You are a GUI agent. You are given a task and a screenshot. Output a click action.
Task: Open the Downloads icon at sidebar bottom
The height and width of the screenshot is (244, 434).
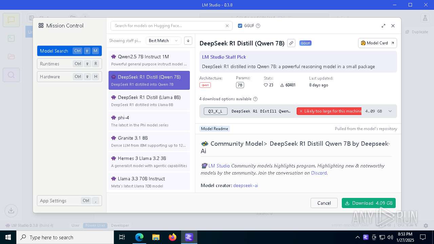[11, 210]
